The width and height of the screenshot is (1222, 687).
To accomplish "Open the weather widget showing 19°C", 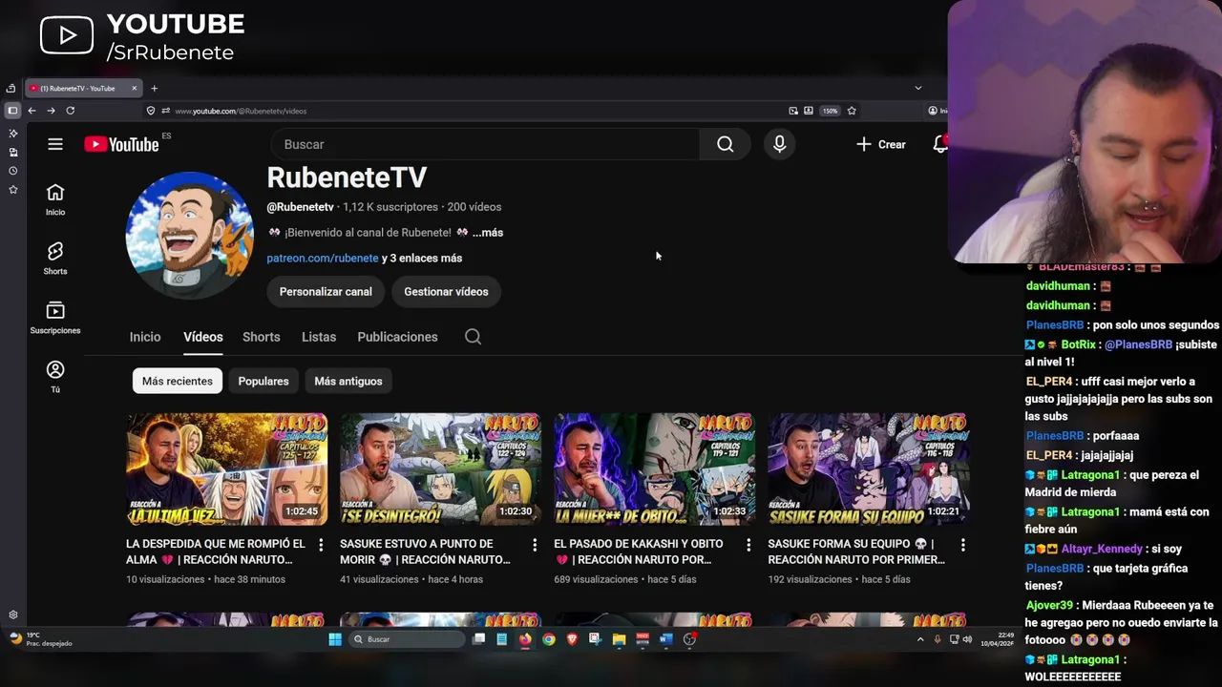I will coord(40,639).
